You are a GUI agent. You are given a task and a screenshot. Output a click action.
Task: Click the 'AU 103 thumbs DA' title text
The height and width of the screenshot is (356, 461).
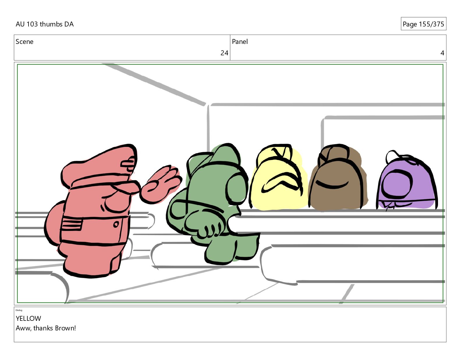45,24
